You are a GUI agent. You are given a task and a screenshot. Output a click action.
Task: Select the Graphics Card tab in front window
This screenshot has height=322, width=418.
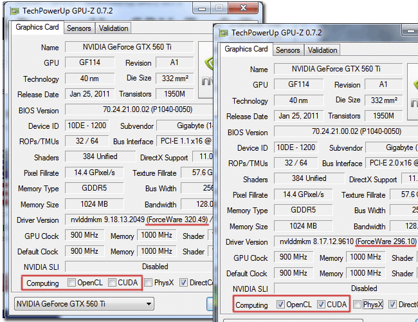coord(246,49)
